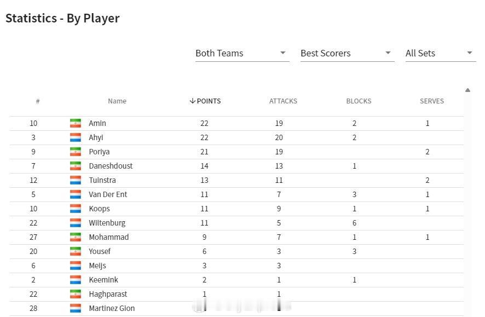Image resolution: width=485 pixels, height=317 pixels.
Task: Click the flag icon beside Wiltenburg
Action: click(76, 223)
